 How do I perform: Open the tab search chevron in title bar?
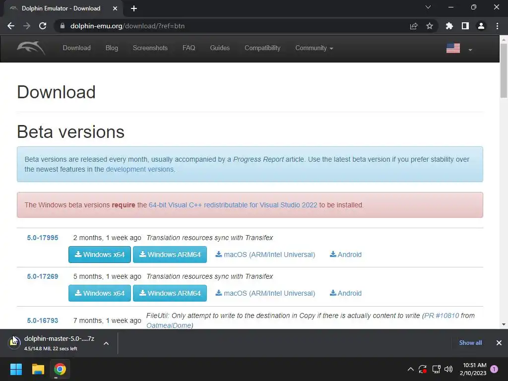[428, 7]
